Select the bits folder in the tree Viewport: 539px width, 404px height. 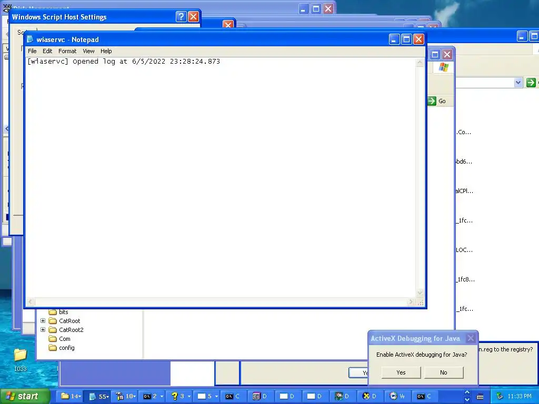[64, 312]
